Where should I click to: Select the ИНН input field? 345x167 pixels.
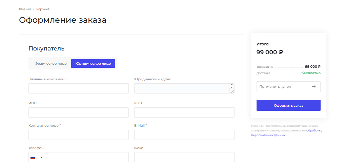click(x=78, y=112)
